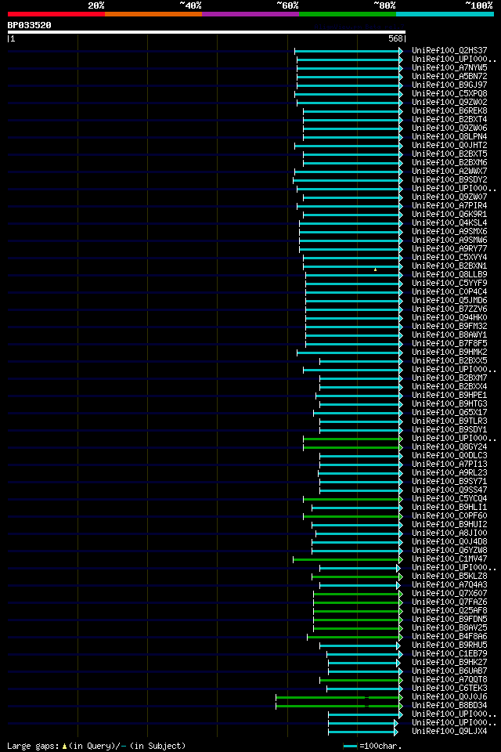Click hit label UniRef100_C6TEK3
Screen dimensions: 501x752
point(449,689)
